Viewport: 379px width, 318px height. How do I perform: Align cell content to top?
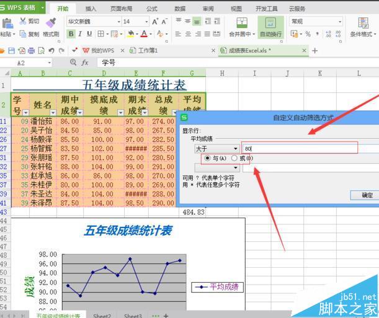179,20
